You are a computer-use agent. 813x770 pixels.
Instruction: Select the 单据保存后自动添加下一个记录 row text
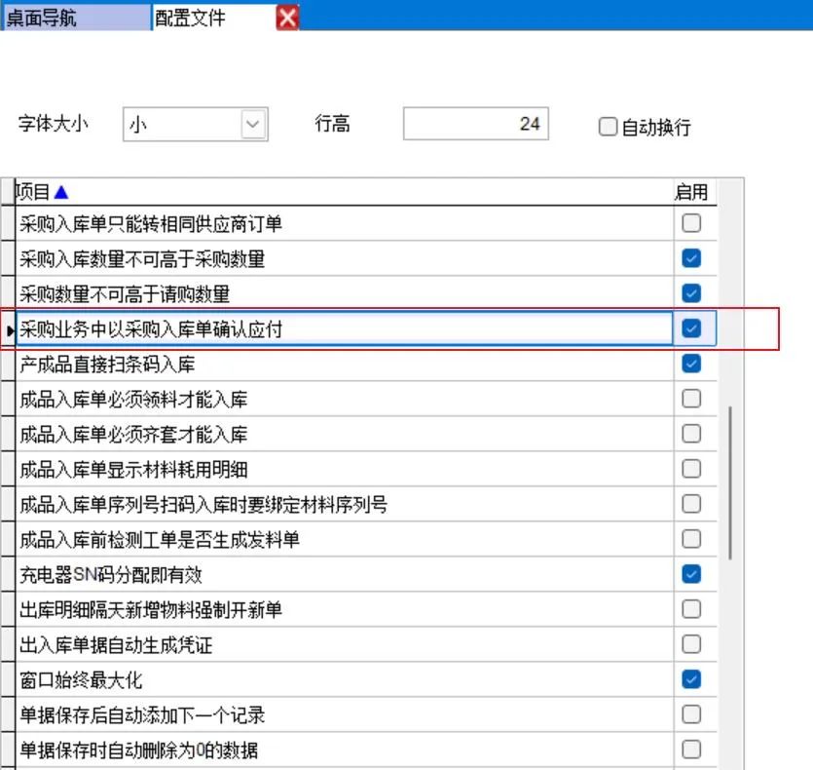click(142, 715)
